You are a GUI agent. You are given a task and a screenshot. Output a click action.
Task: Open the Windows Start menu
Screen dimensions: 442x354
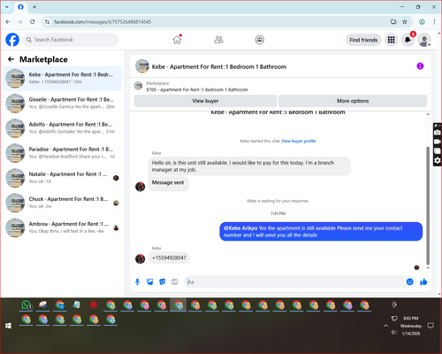tap(8, 326)
